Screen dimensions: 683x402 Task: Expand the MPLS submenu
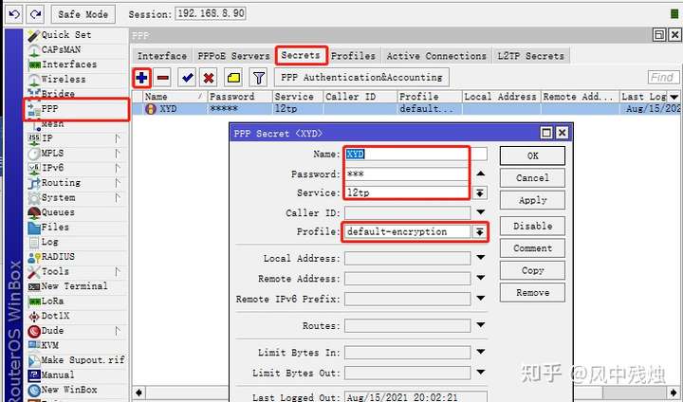(x=118, y=154)
